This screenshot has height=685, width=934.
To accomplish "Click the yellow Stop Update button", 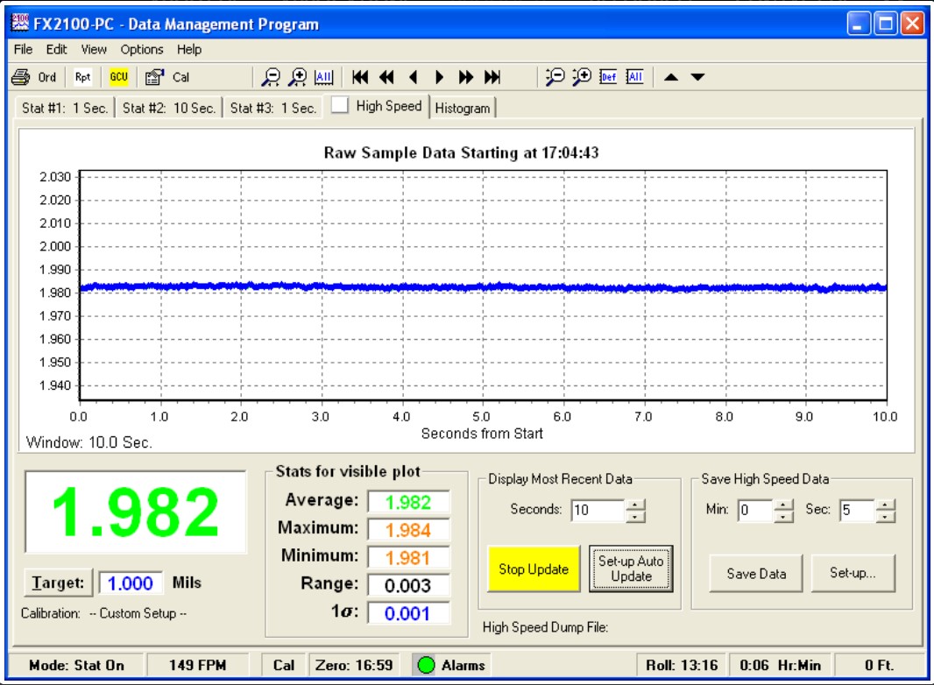I will tap(534, 568).
